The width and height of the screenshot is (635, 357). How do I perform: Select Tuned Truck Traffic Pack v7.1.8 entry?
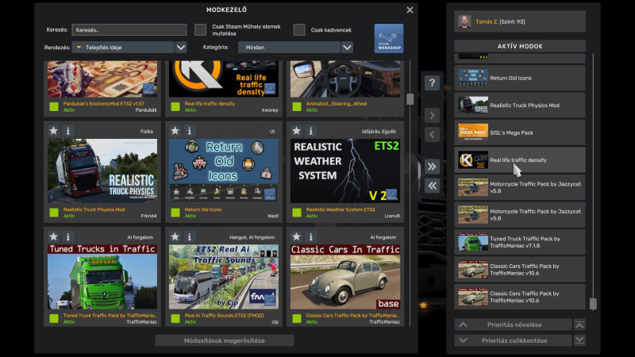(x=520, y=242)
